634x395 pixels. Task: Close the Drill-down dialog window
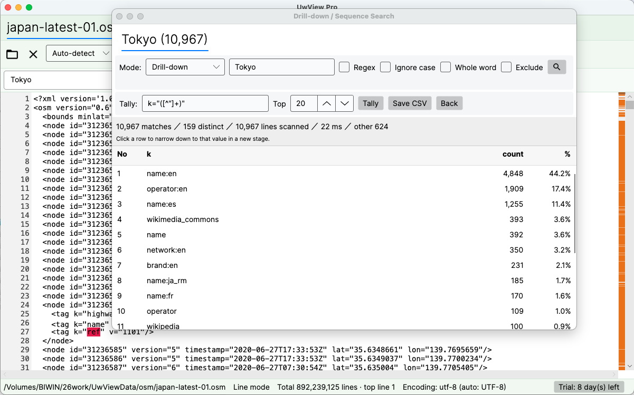(x=119, y=16)
